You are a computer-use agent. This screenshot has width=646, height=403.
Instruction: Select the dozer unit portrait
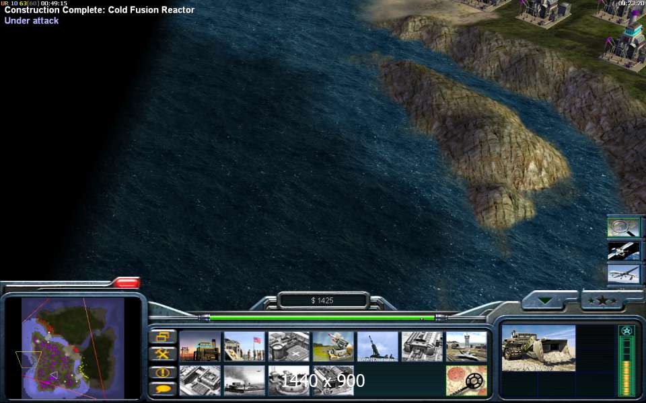coord(538,349)
